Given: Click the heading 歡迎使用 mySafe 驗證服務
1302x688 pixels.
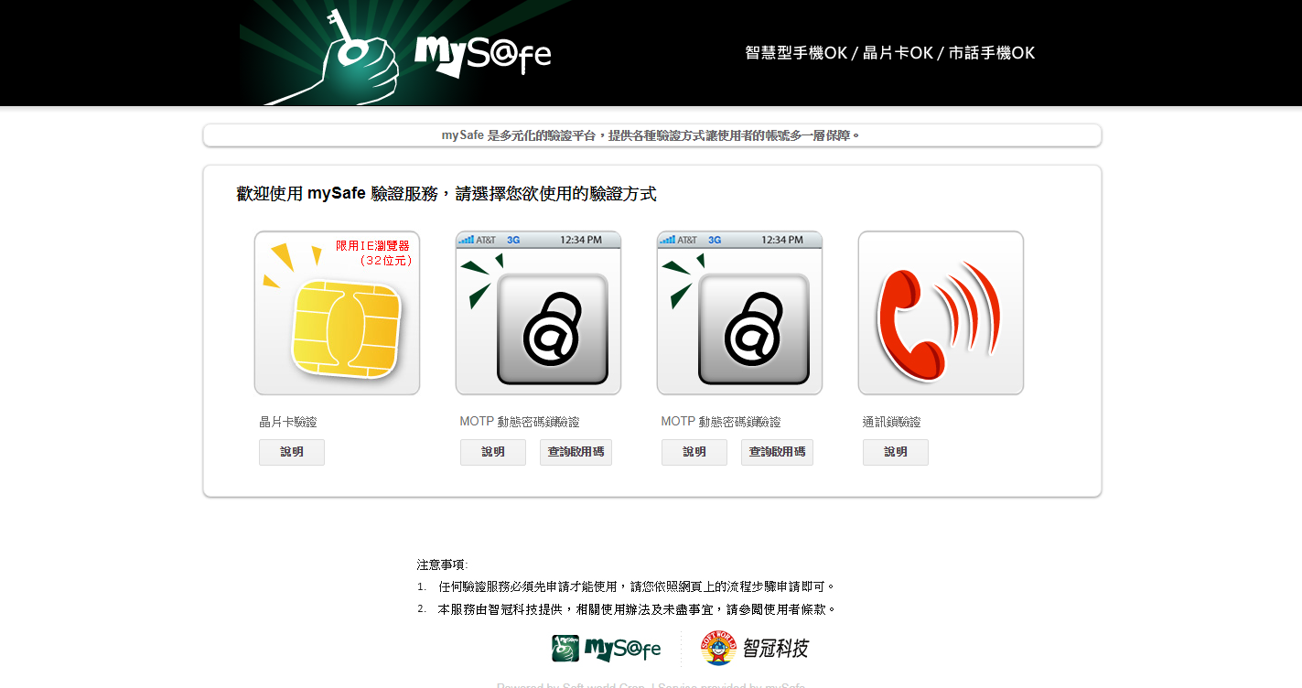Looking at the screenshot, I should pyautogui.click(x=447, y=194).
